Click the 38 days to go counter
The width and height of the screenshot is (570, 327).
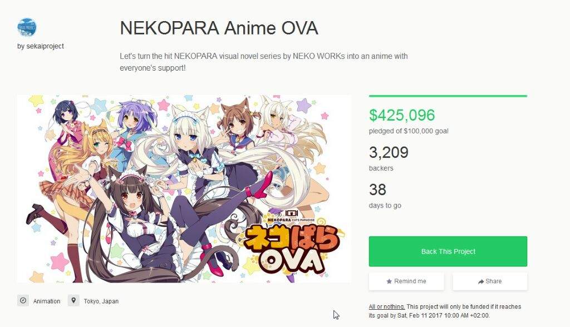tap(378, 190)
